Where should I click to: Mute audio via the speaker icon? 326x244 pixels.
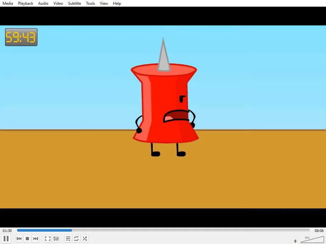(x=295, y=241)
